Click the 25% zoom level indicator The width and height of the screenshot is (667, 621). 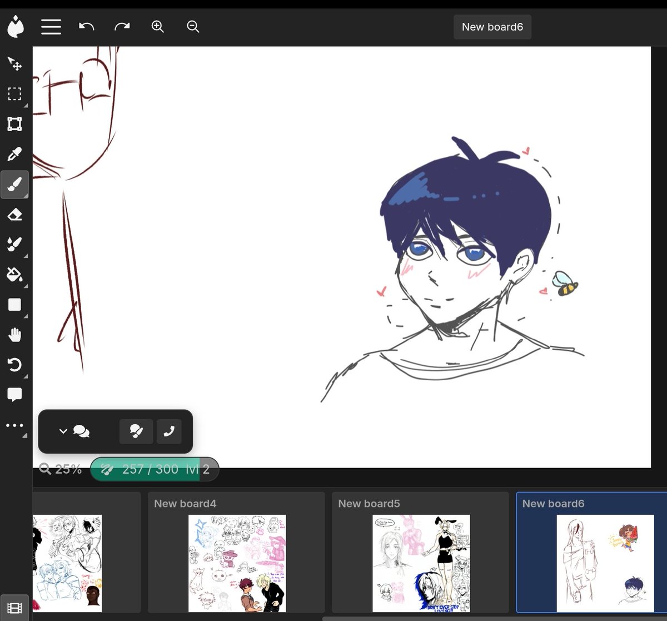[x=61, y=469]
